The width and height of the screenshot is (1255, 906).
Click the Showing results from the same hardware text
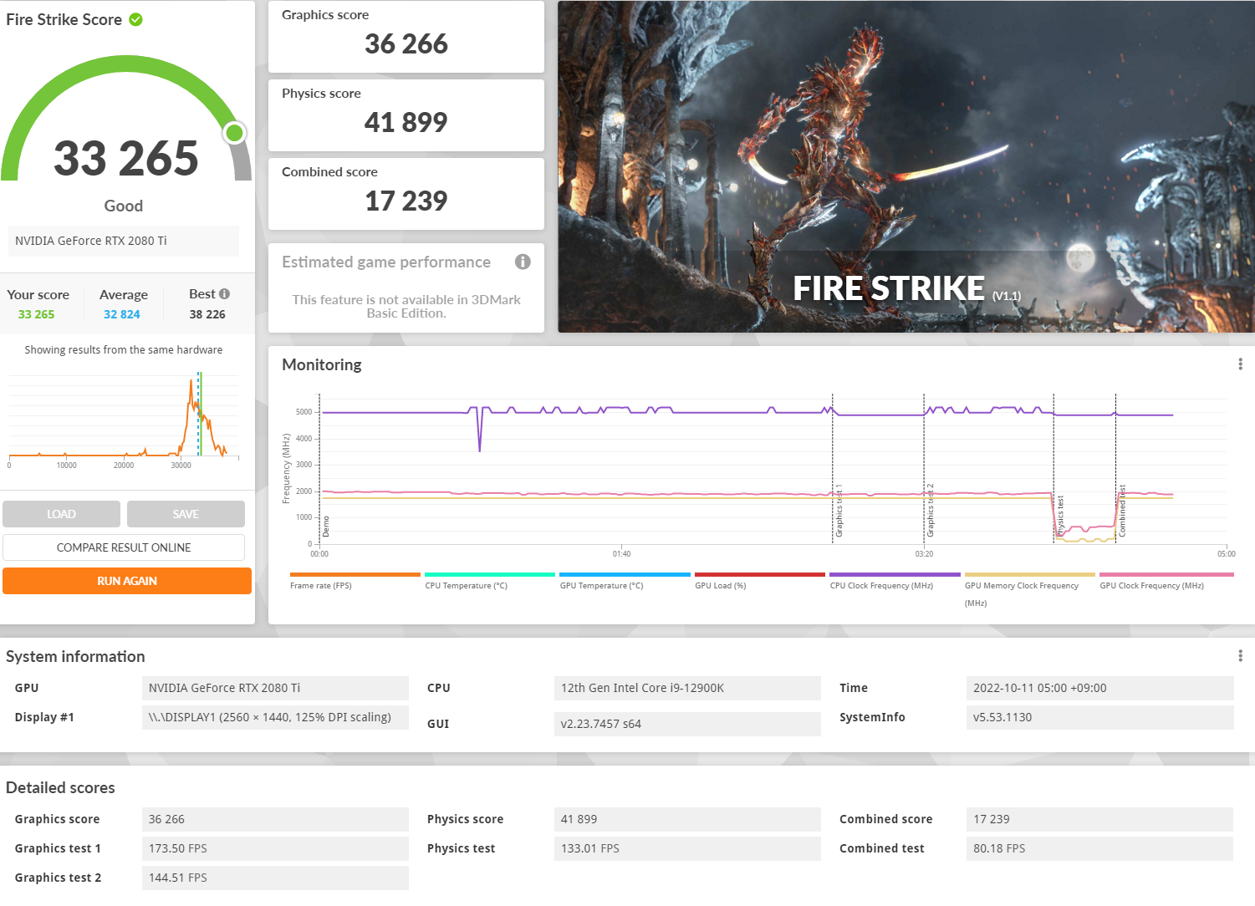click(x=124, y=350)
